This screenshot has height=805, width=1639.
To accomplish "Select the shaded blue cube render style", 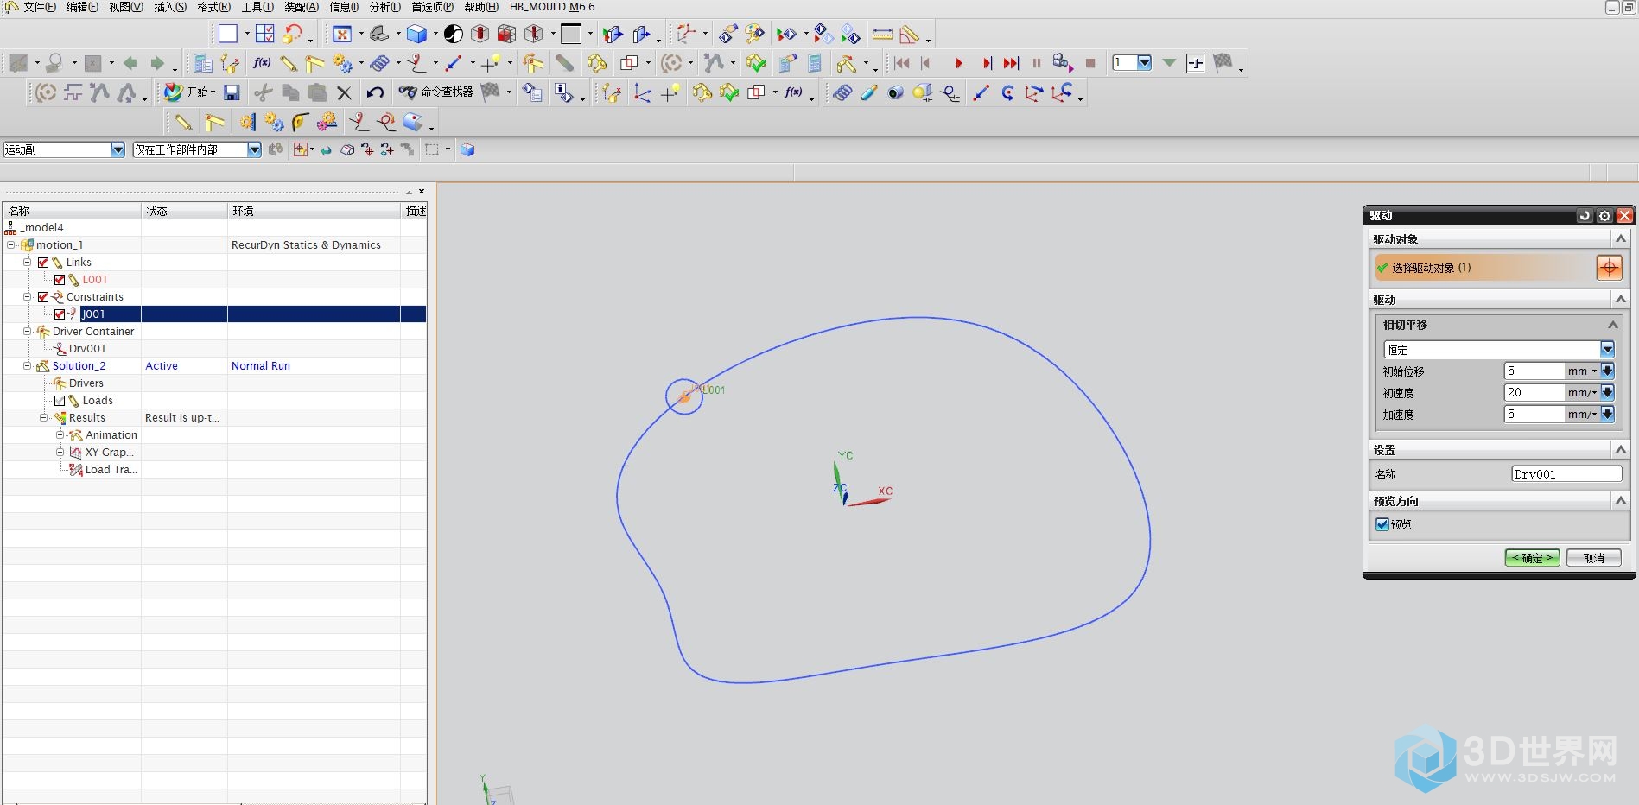I will (x=416, y=34).
